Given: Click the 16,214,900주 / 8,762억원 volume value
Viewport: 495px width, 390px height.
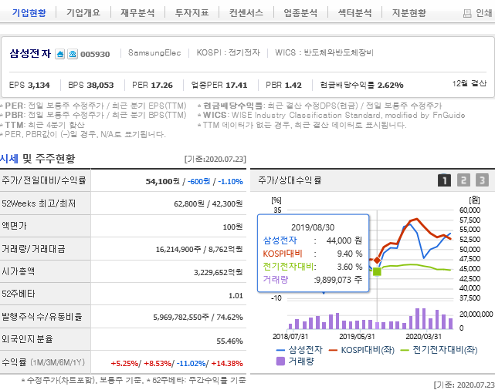Looking at the screenshot, I should tap(199, 249).
